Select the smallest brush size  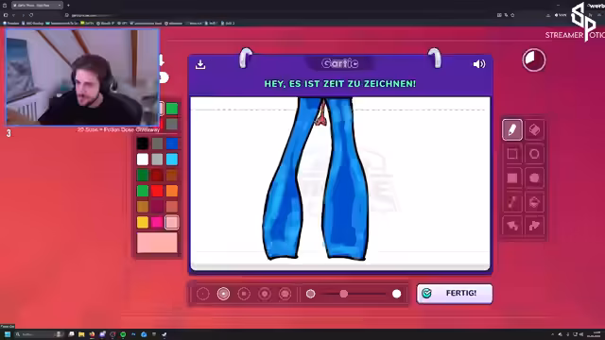coord(203,294)
